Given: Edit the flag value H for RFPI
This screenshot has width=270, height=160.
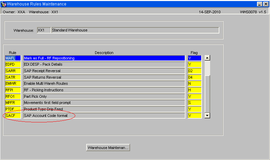Looking at the screenshot, I should tap(195, 90).
